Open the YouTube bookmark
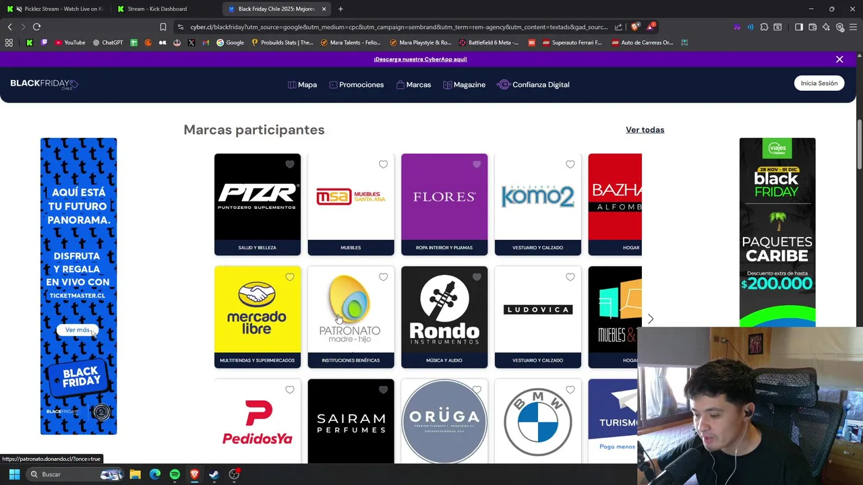This screenshot has height=485, width=863. tap(70, 42)
